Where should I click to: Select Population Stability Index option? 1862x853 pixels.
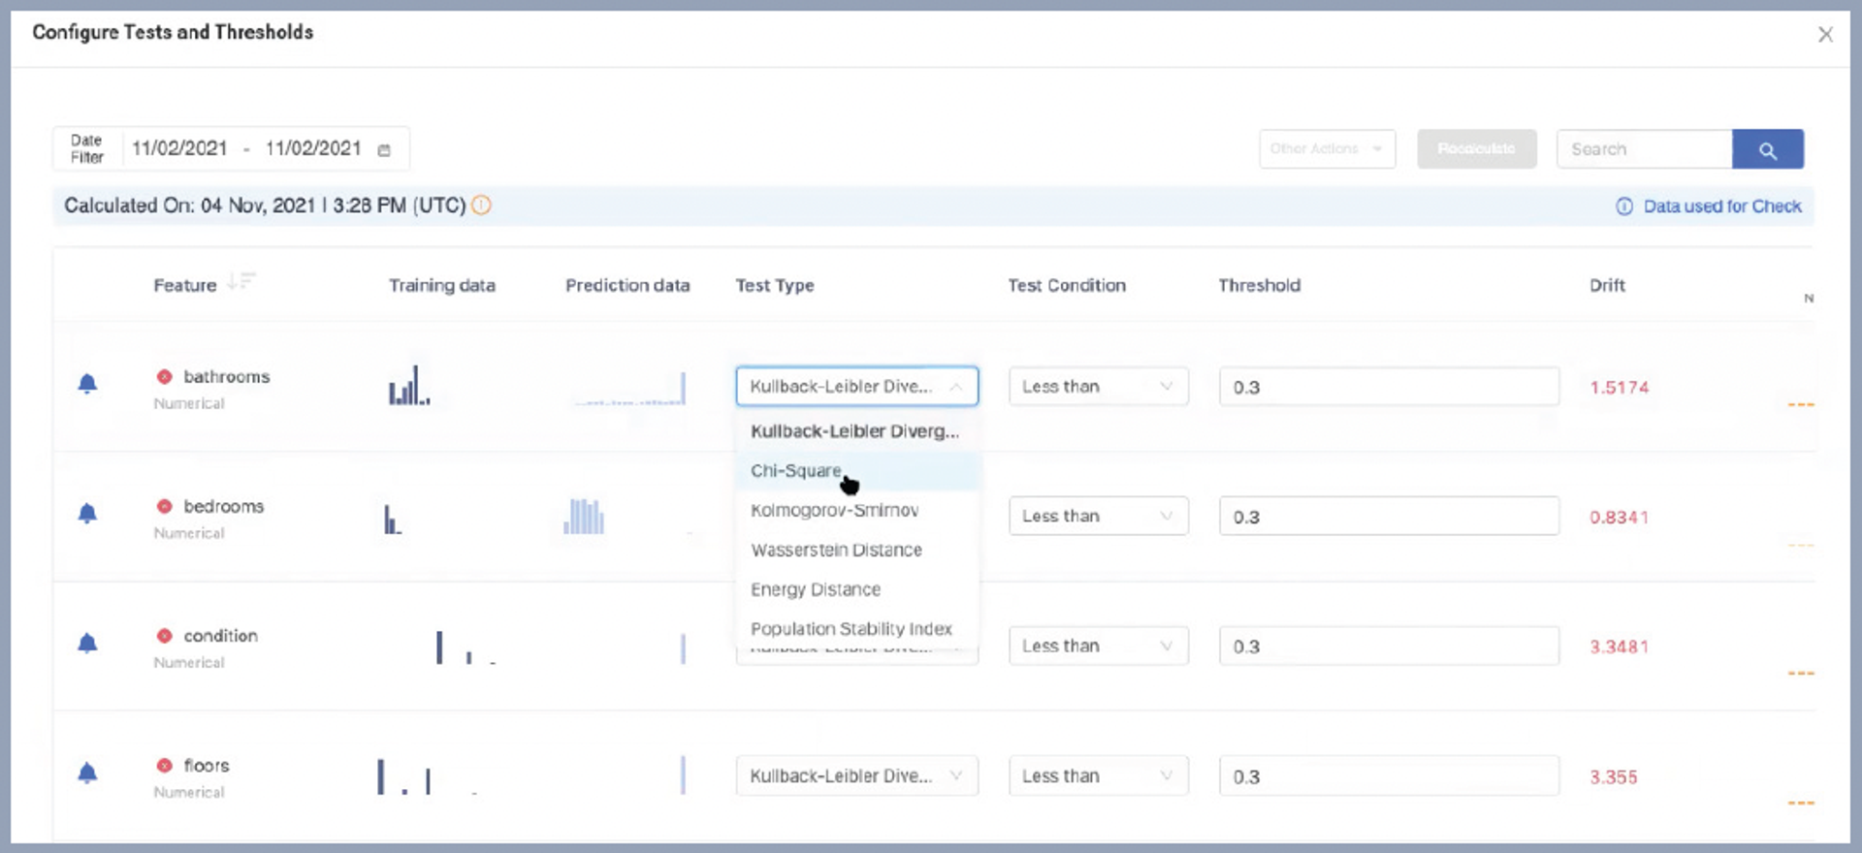pos(857,629)
